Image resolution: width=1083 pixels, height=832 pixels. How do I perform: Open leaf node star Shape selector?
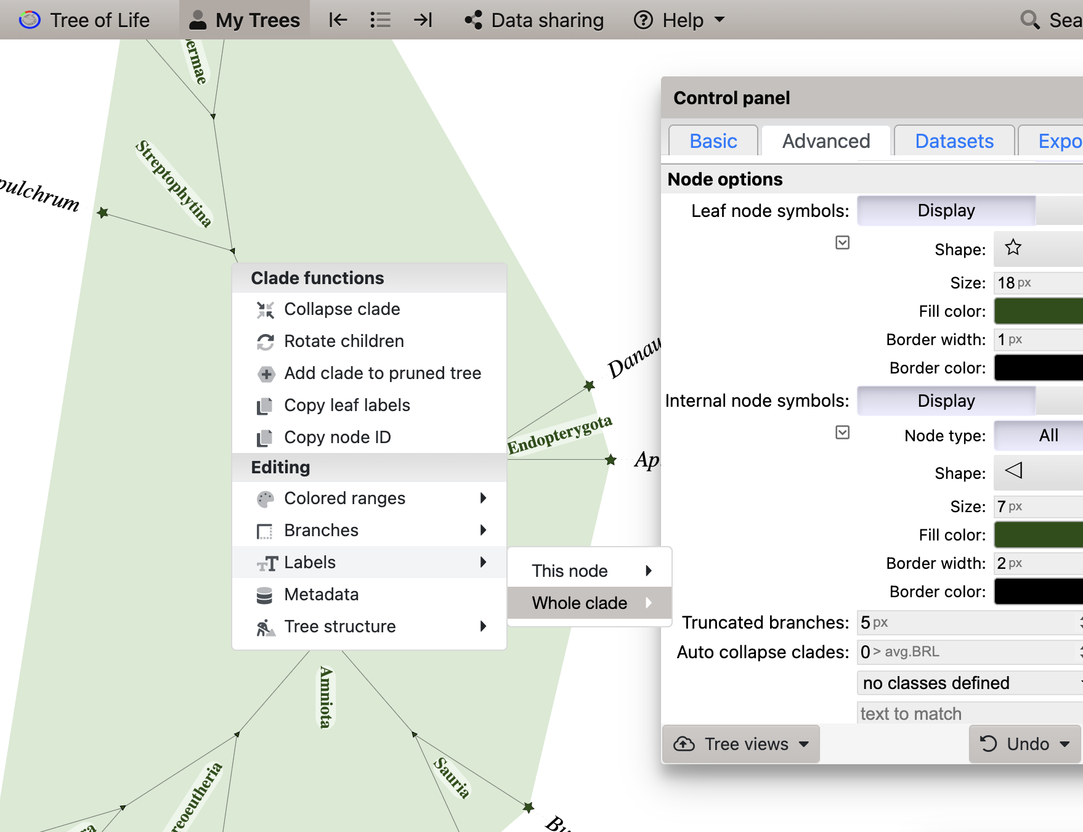point(1039,249)
